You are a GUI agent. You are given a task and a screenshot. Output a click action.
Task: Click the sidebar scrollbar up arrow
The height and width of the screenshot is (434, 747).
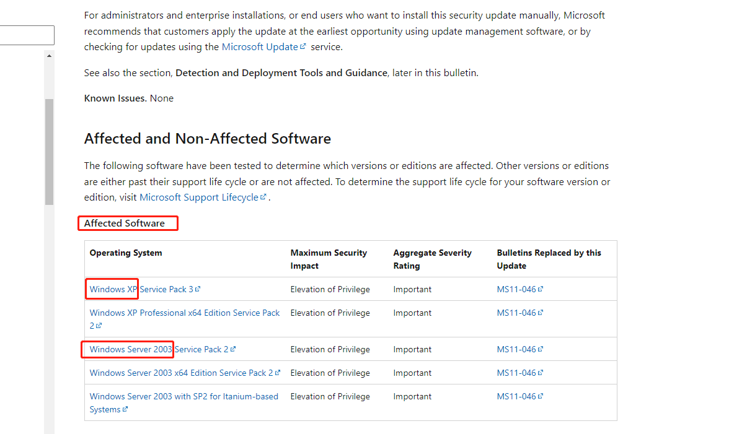[49, 56]
